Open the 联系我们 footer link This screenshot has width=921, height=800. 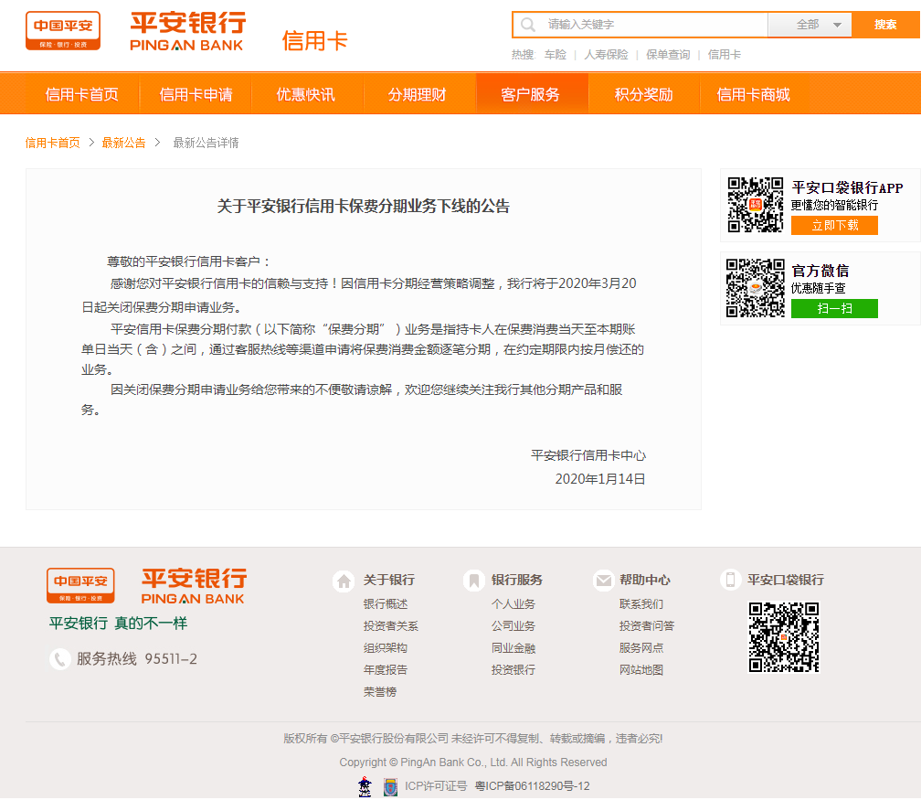pos(641,604)
